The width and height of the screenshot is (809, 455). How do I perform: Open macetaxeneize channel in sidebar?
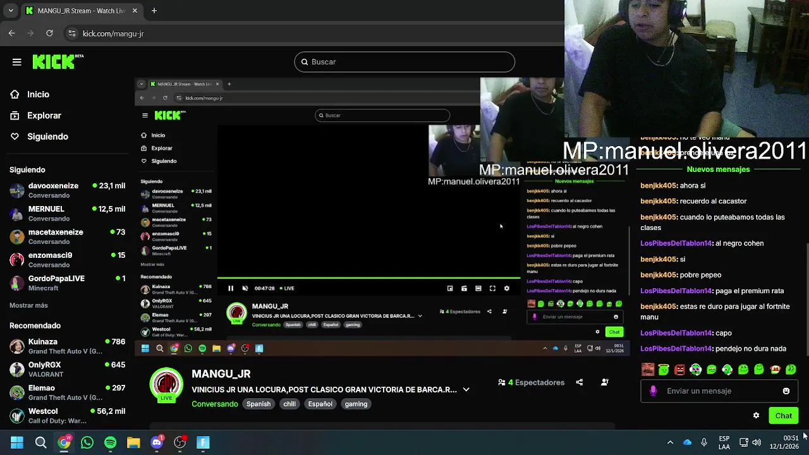[x=67, y=236]
